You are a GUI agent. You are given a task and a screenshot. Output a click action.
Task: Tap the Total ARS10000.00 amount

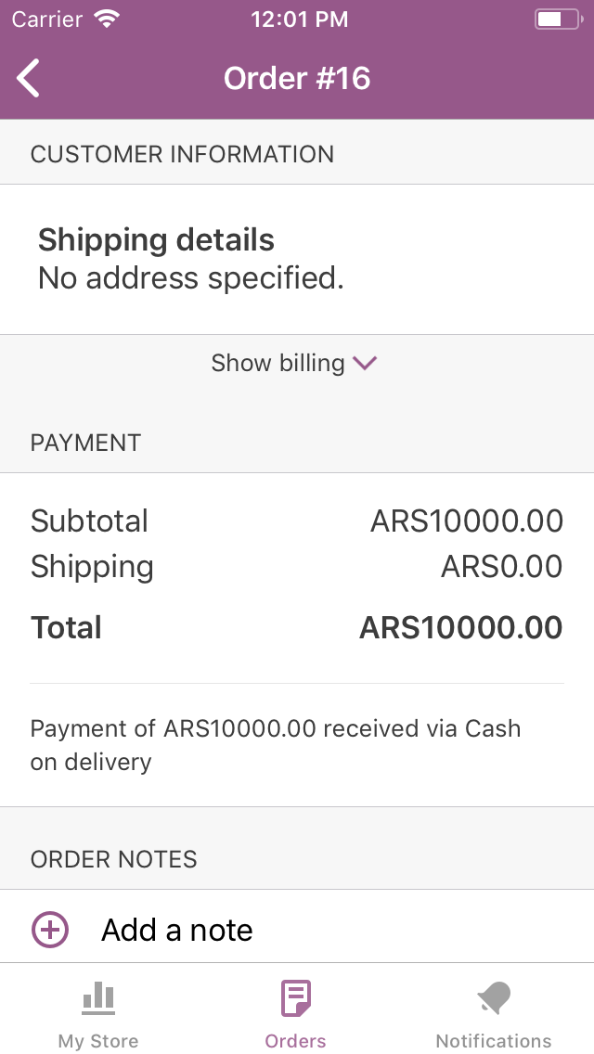pos(460,628)
